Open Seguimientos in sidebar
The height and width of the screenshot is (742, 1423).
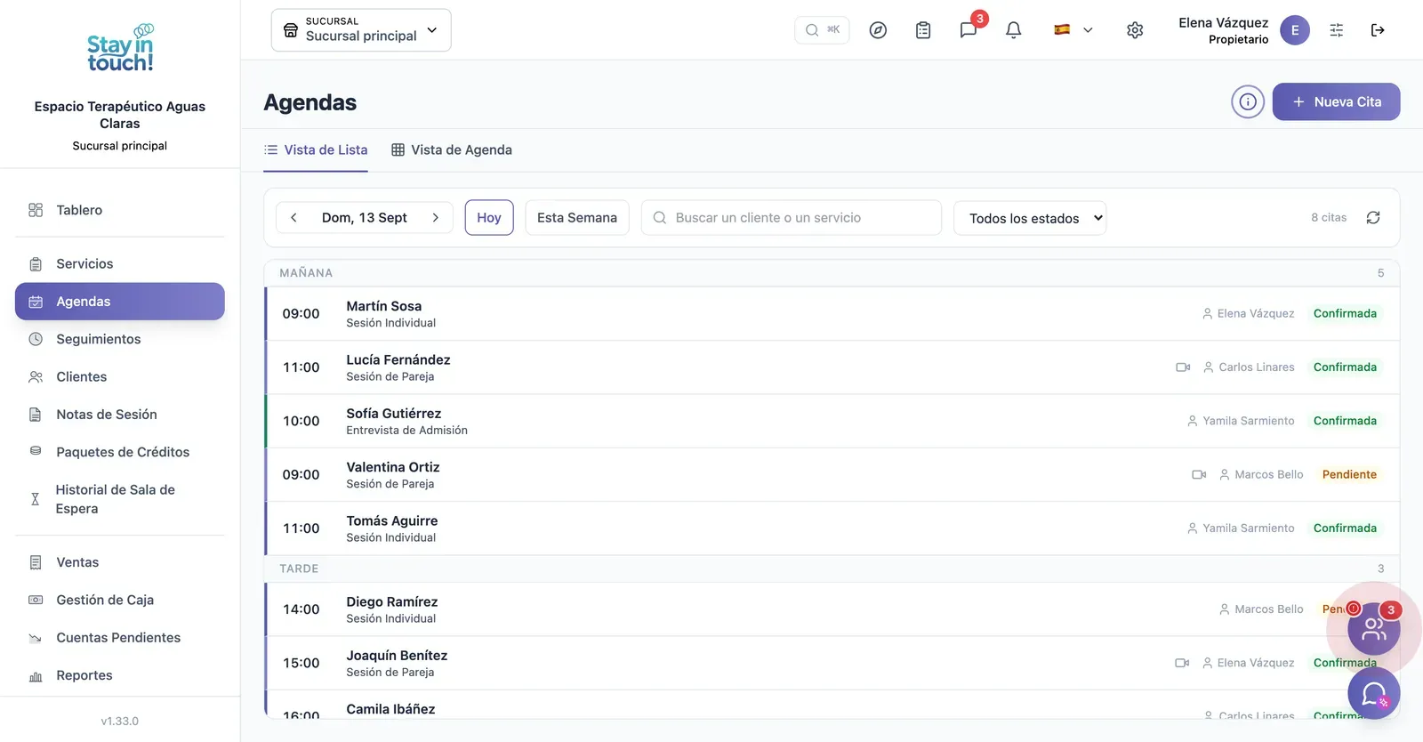tap(120, 339)
